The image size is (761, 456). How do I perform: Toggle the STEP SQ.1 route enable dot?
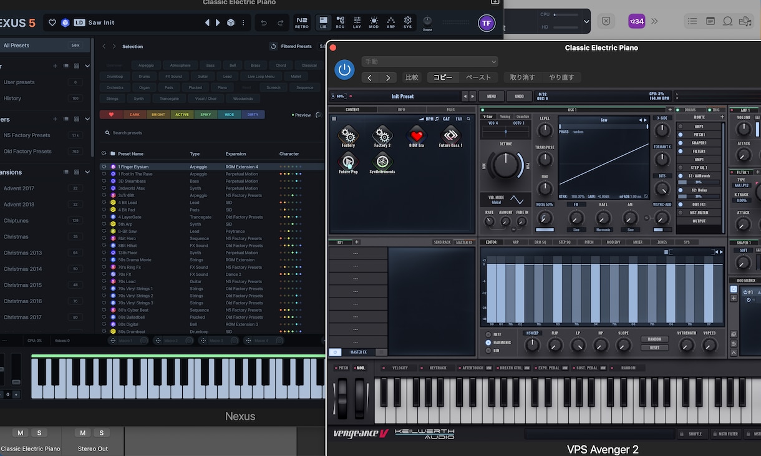point(681,168)
